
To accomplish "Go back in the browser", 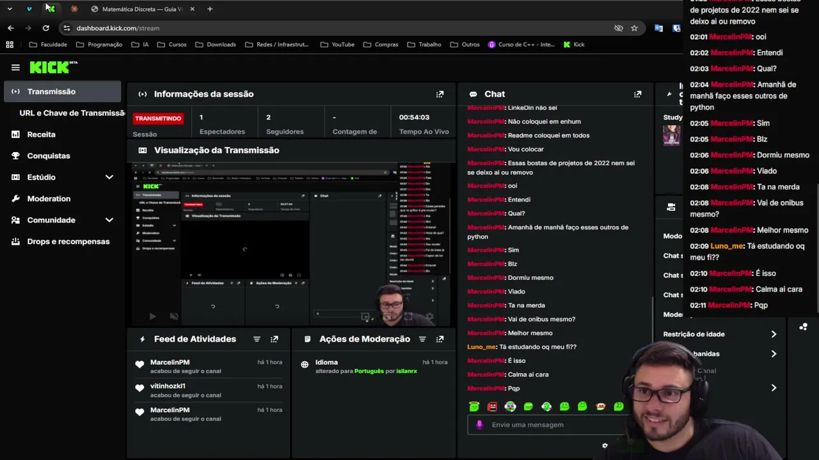I will (x=11, y=28).
